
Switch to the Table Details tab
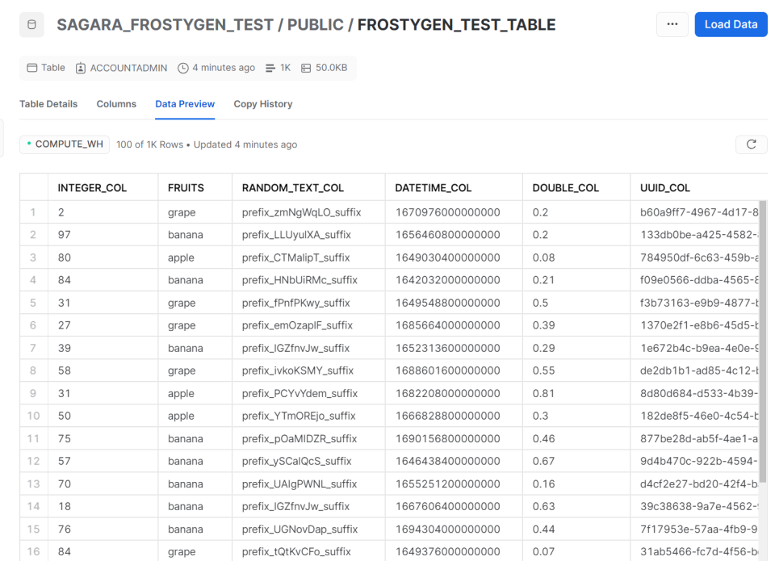click(x=48, y=104)
